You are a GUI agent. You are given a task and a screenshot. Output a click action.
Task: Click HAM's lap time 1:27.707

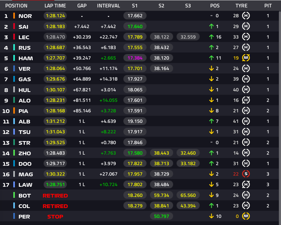point(55,58)
